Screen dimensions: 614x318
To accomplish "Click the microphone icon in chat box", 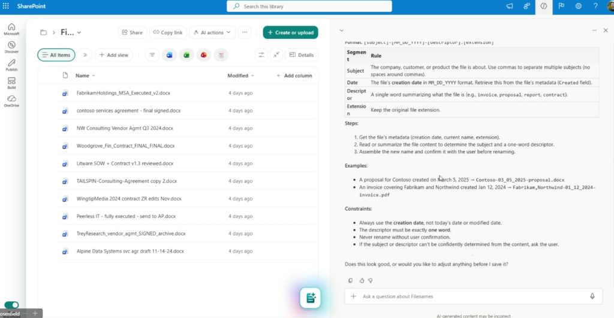I will tap(592, 296).
